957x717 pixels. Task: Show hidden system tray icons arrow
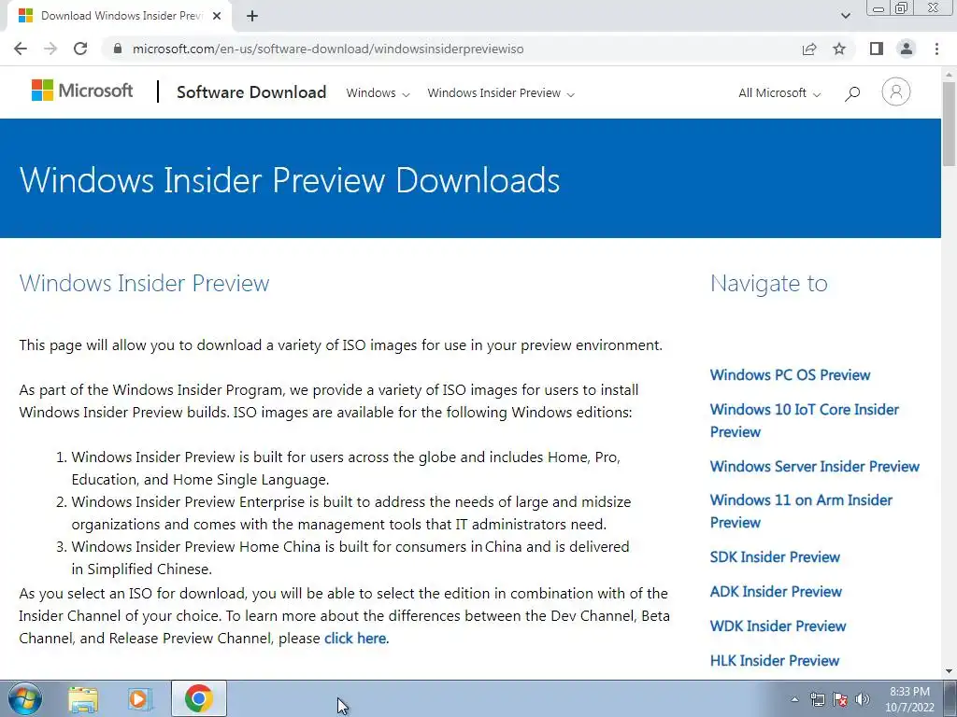[794, 699]
